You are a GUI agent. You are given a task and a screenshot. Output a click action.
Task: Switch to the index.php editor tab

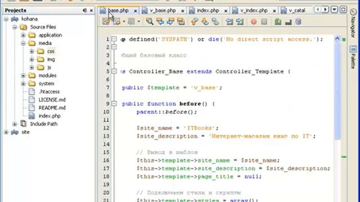(208, 11)
